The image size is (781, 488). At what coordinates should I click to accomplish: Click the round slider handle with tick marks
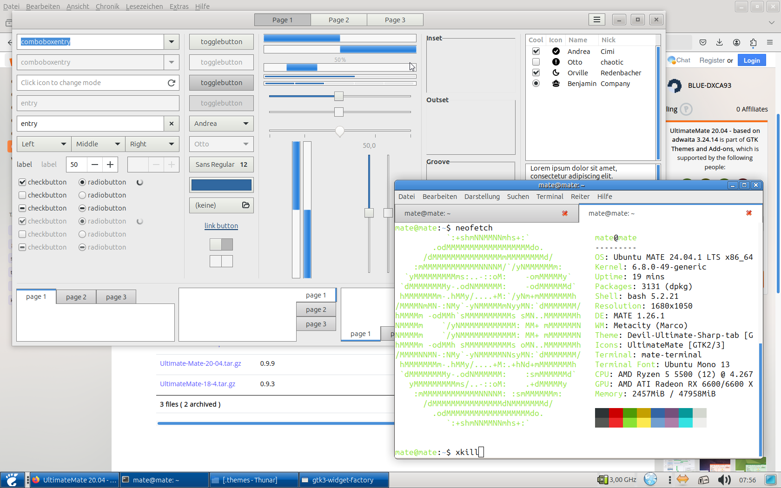340,131
